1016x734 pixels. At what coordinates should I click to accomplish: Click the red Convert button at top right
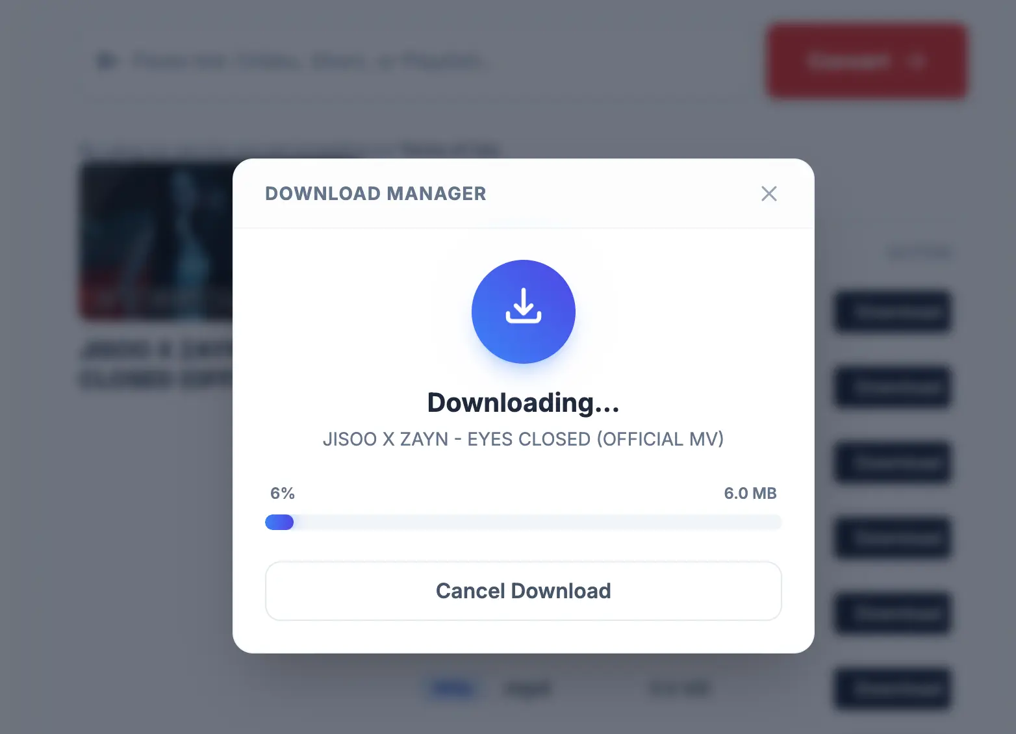coord(865,61)
